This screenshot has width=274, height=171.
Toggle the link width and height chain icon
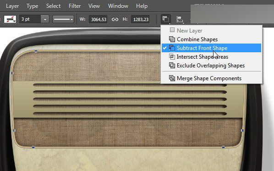(115, 19)
